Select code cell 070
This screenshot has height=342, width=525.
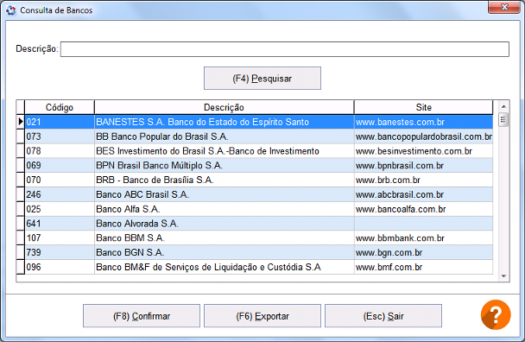(60, 180)
